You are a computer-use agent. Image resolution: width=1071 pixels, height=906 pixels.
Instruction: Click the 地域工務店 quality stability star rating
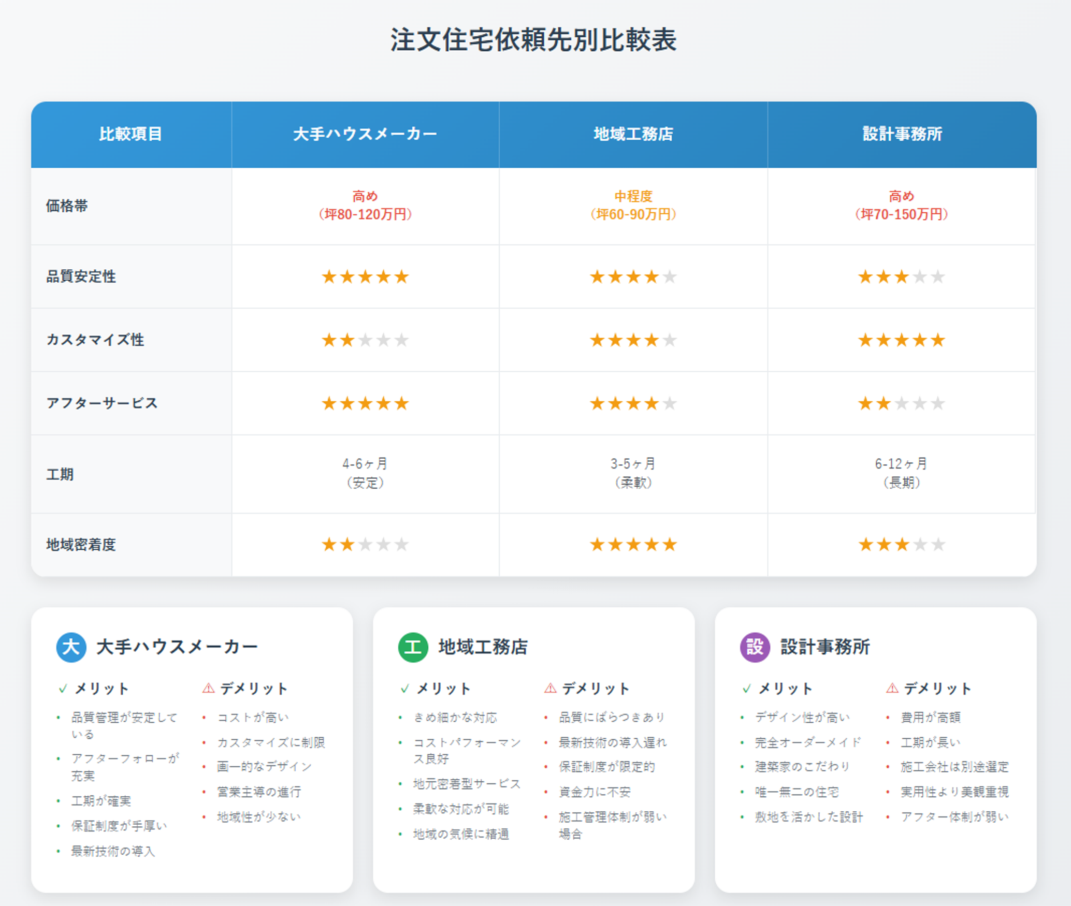(x=633, y=277)
